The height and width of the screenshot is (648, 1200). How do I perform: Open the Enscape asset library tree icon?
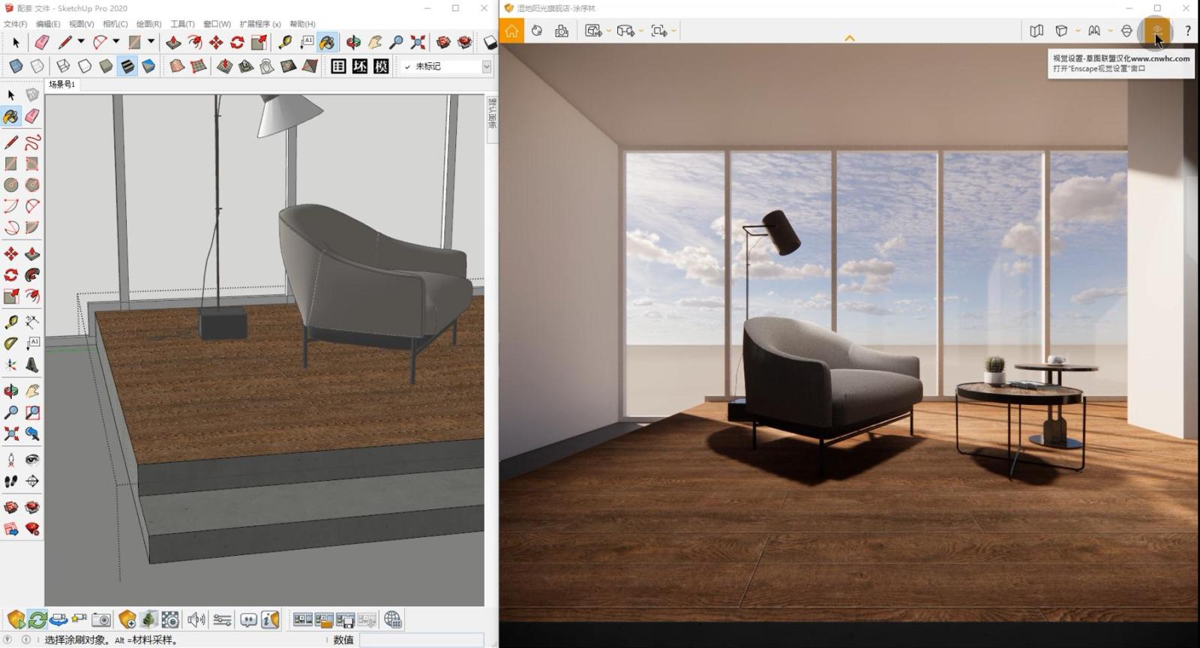click(x=148, y=619)
